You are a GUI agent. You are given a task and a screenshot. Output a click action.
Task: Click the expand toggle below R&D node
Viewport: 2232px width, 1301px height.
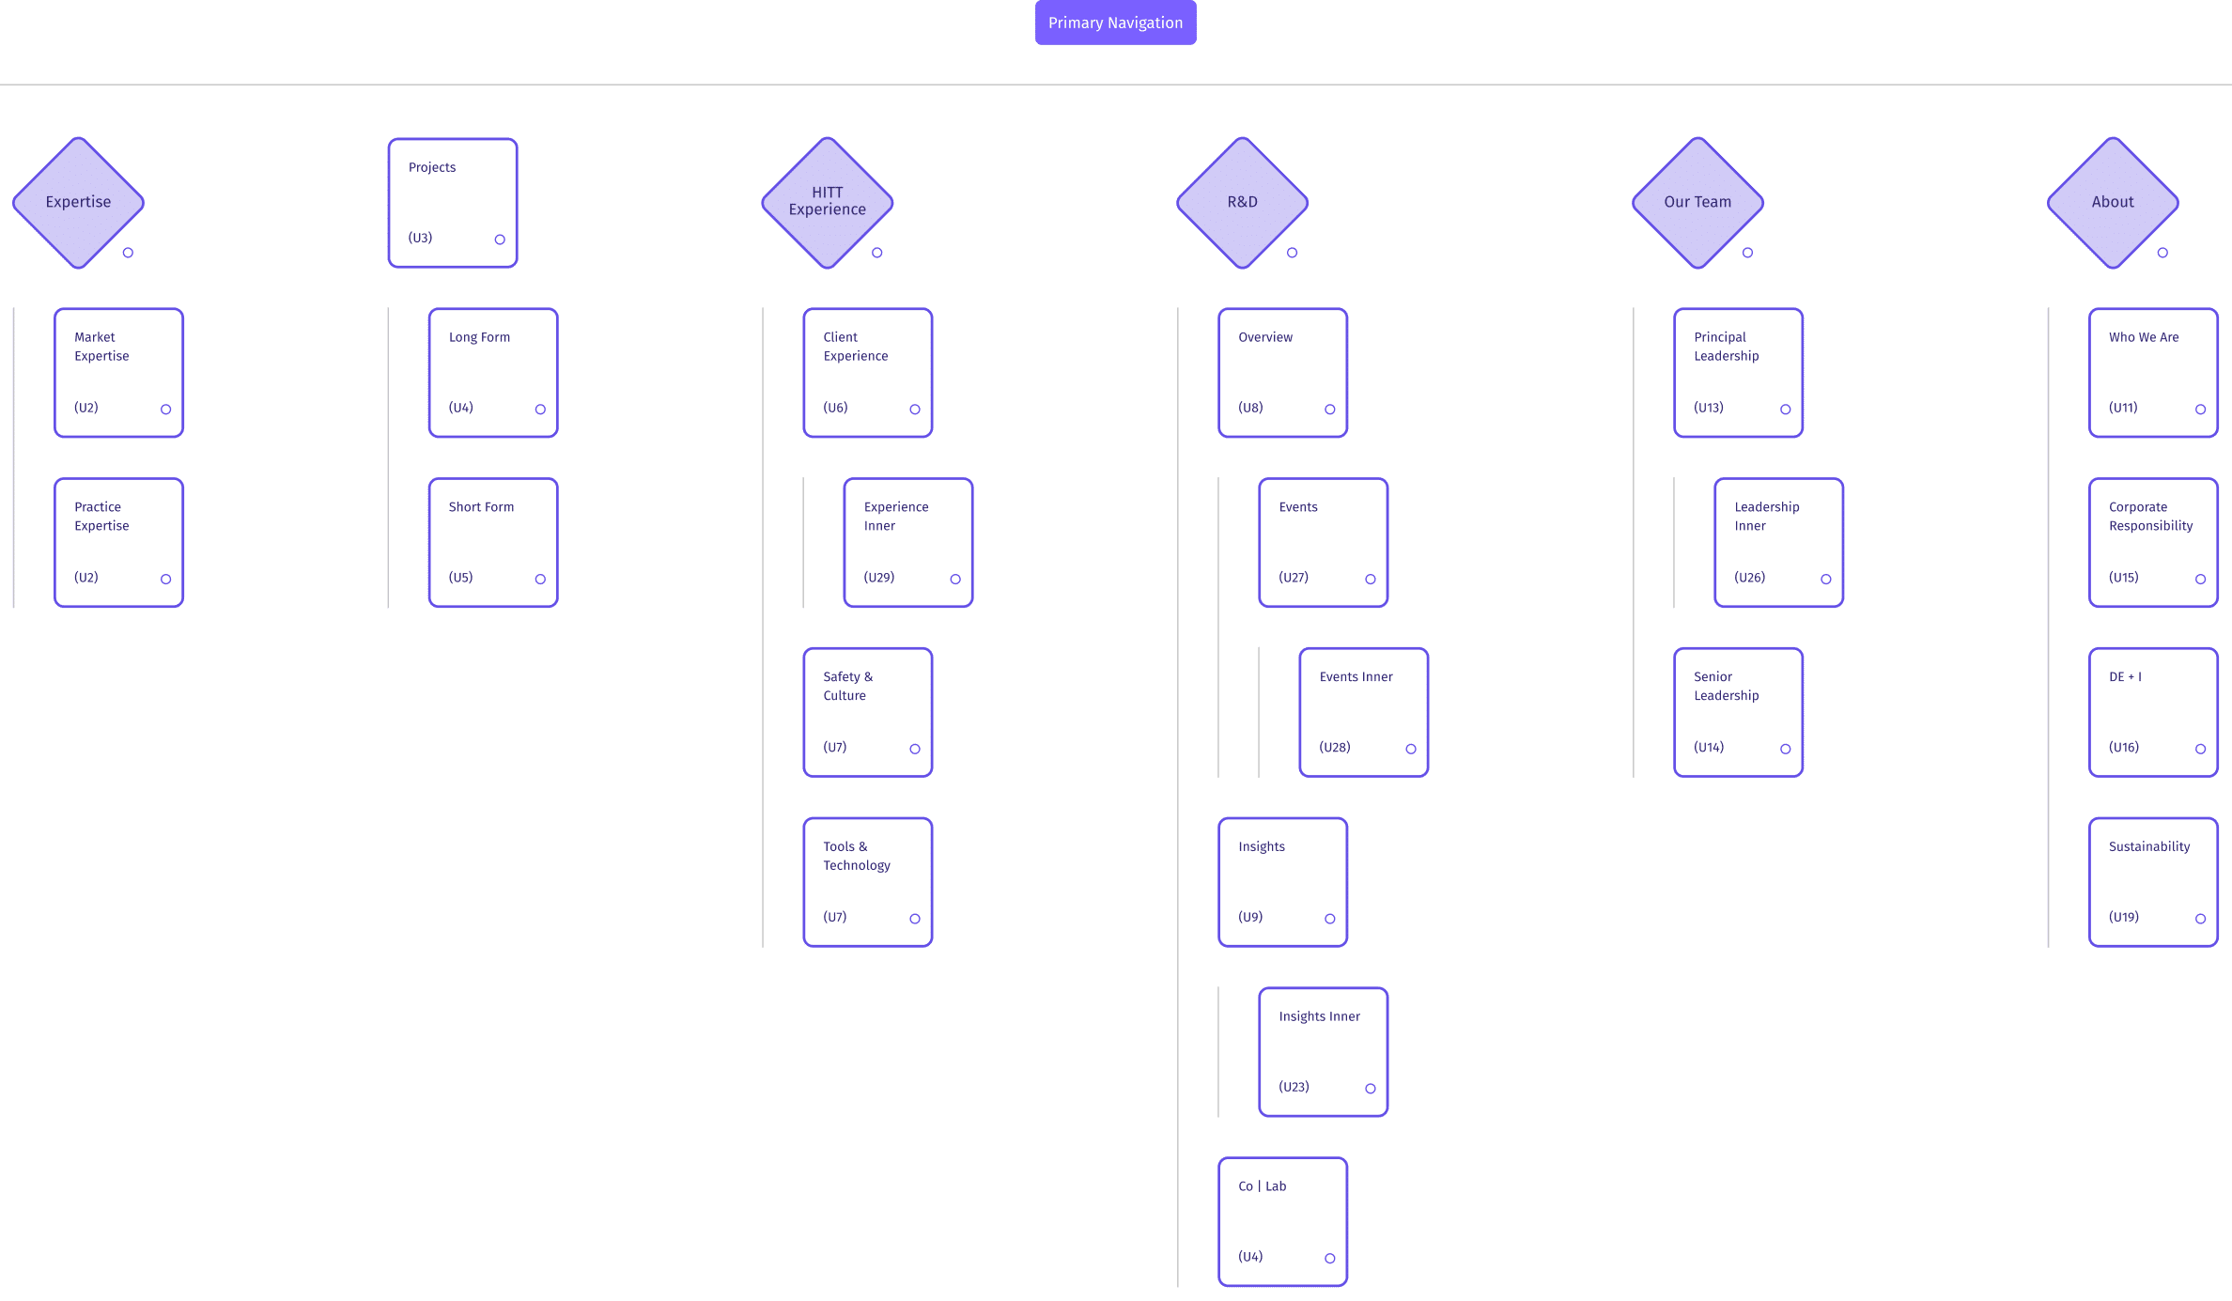pyautogui.click(x=1294, y=253)
